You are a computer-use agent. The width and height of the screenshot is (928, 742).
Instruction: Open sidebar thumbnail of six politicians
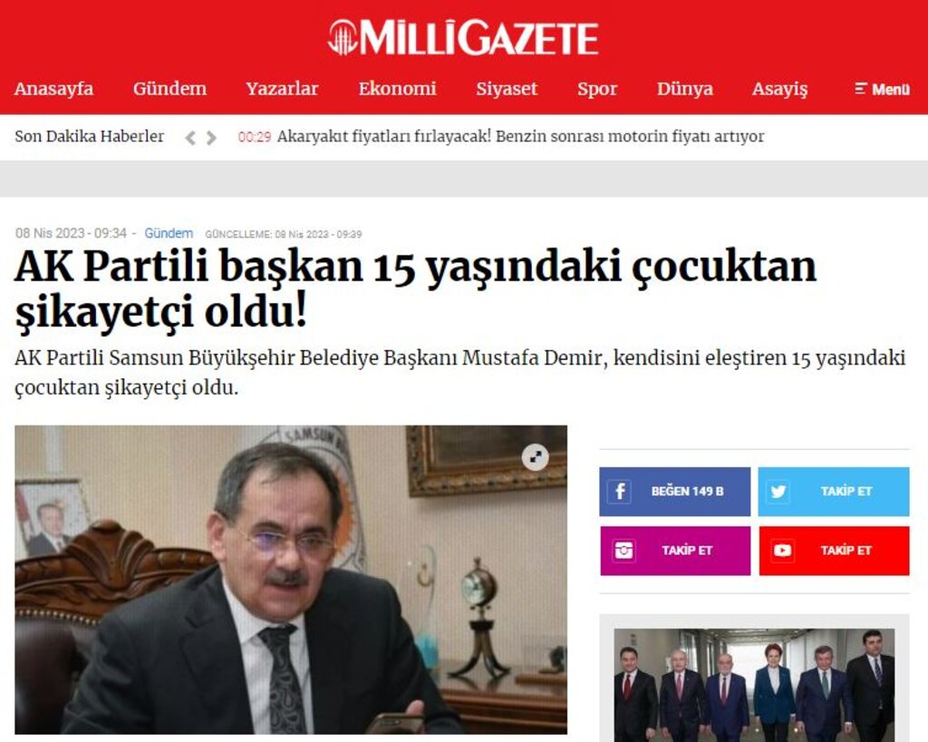pos(754,685)
